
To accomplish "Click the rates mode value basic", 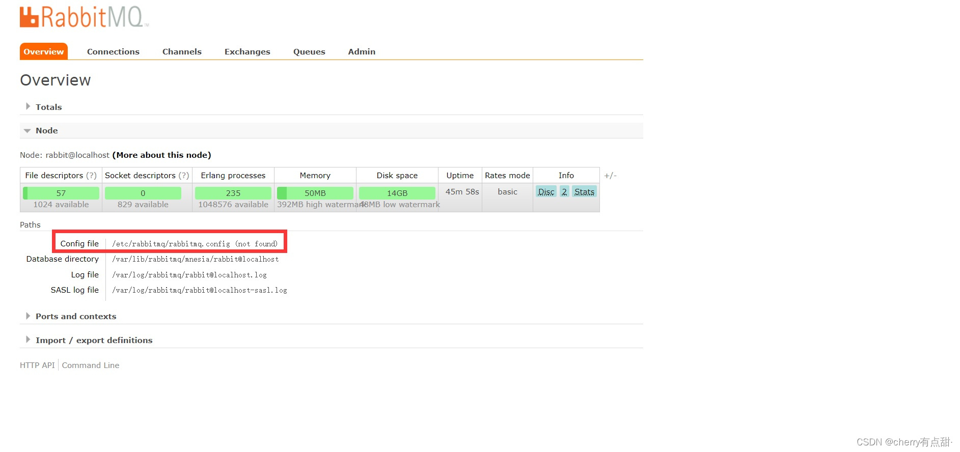I will [507, 191].
